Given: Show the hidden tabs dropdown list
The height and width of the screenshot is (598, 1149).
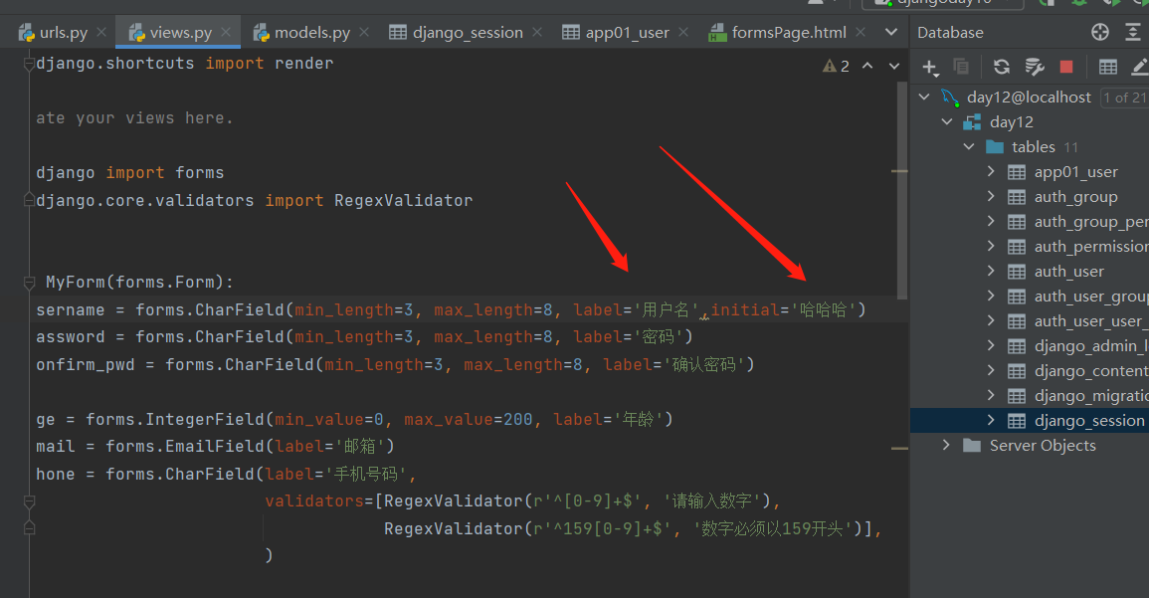Looking at the screenshot, I should click(x=891, y=32).
